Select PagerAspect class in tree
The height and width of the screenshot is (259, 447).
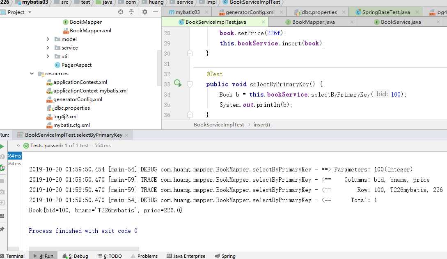(x=73, y=65)
